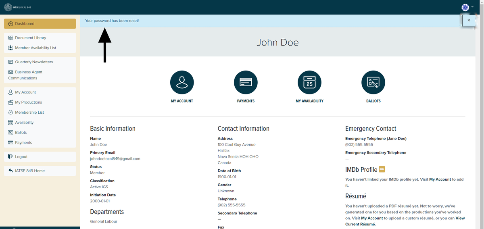Image resolution: width=484 pixels, height=229 pixels.
Task: Click date of birth 1900-01-01
Action: tap(227, 177)
